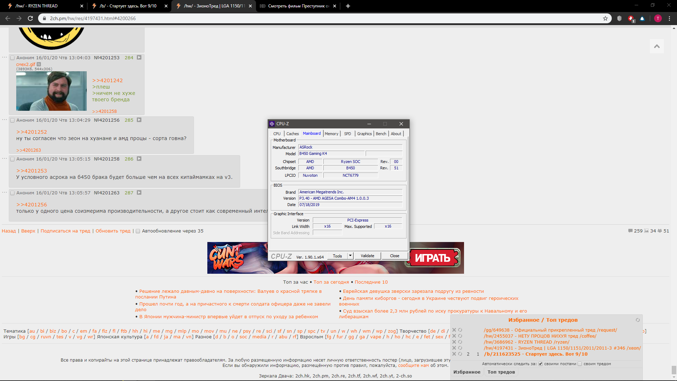The image size is (677, 381).
Task: Expand the смех2.gif image search icon
Action: (39, 64)
